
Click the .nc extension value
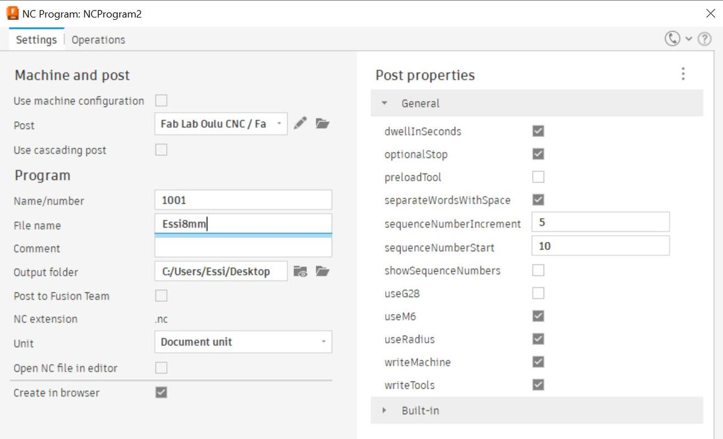(161, 319)
